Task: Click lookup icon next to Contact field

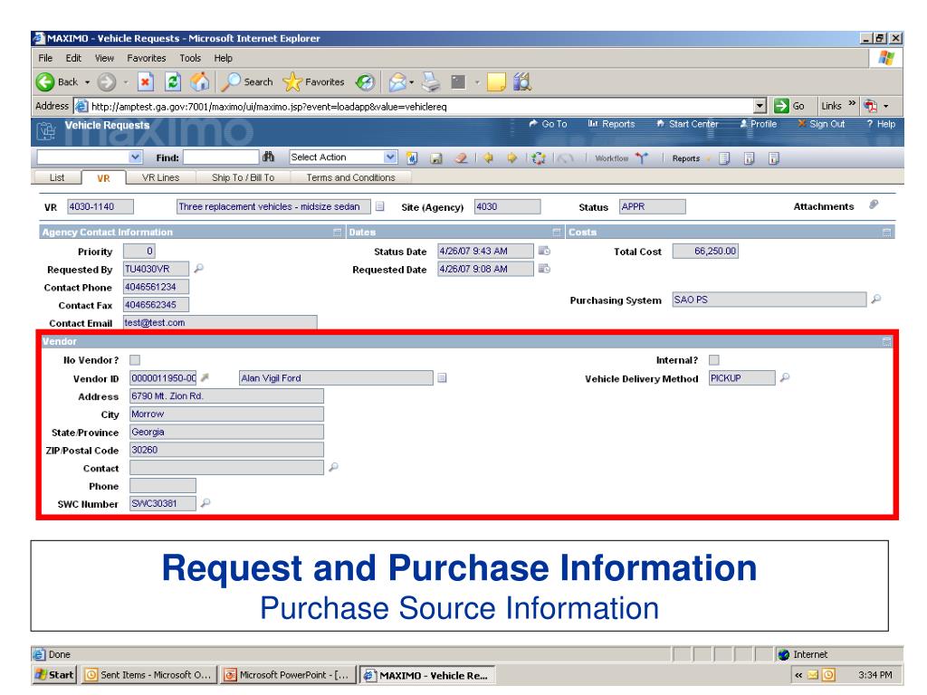Action: coord(333,467)
